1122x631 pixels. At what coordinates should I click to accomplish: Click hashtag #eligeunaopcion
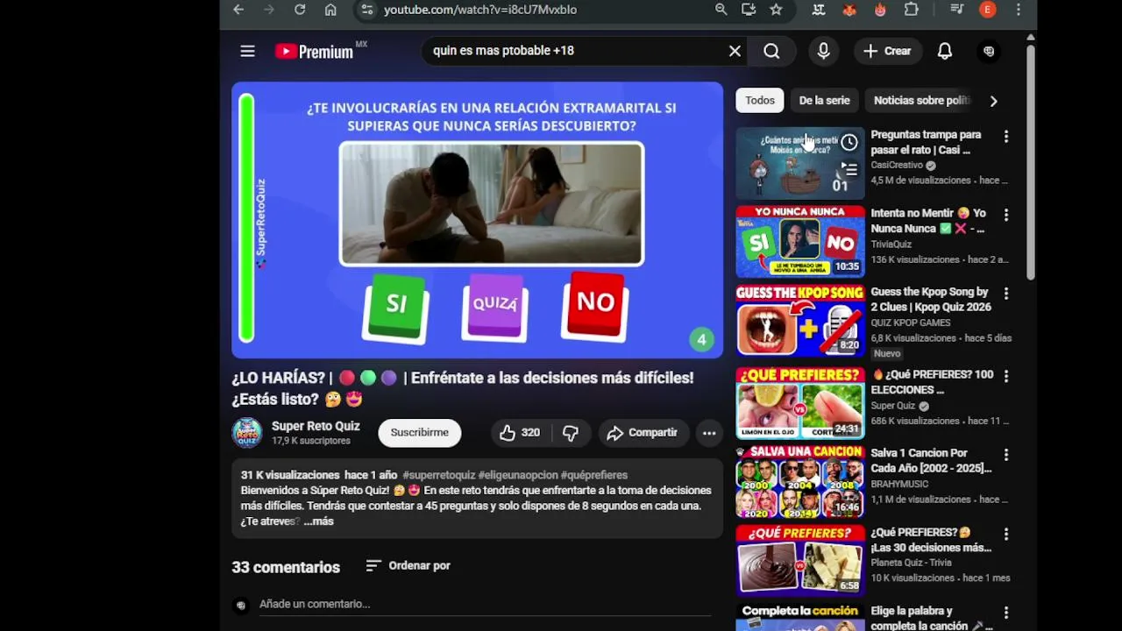(518, 475)
